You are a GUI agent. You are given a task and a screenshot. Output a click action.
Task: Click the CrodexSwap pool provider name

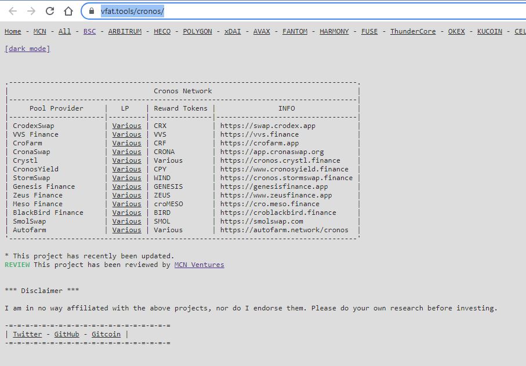34,126
